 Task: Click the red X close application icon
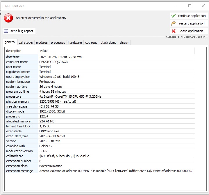[174, 31]
